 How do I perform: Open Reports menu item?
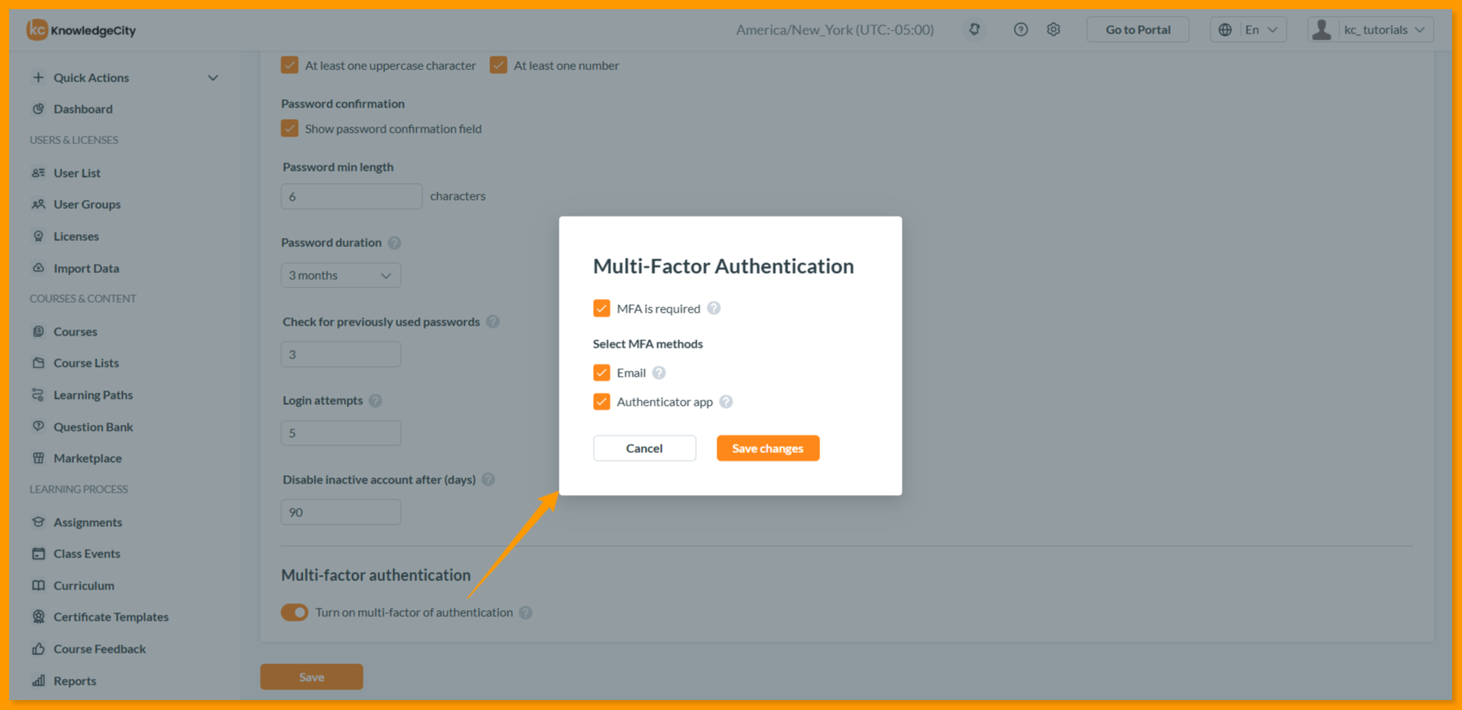tap(75, 681)
